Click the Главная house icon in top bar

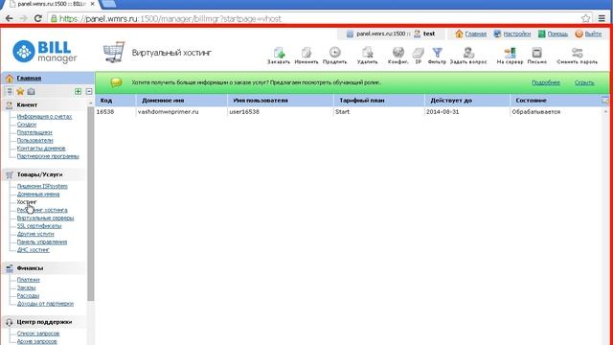pyautogui.click(x=459, y=34)
